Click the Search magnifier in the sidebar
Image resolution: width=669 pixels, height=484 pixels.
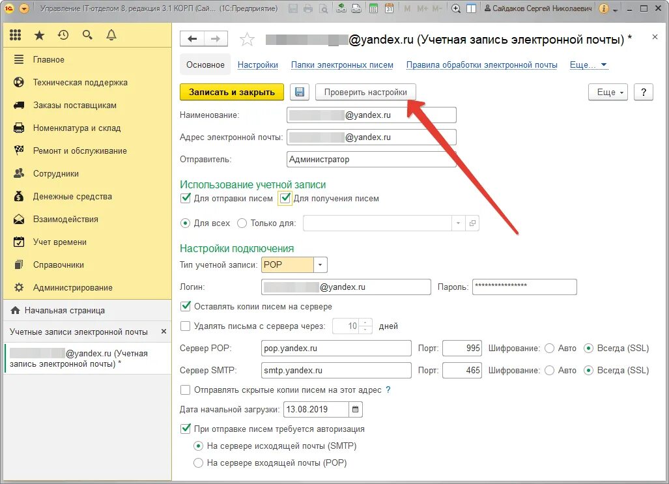pyautogui.click(x=87, y=35)
